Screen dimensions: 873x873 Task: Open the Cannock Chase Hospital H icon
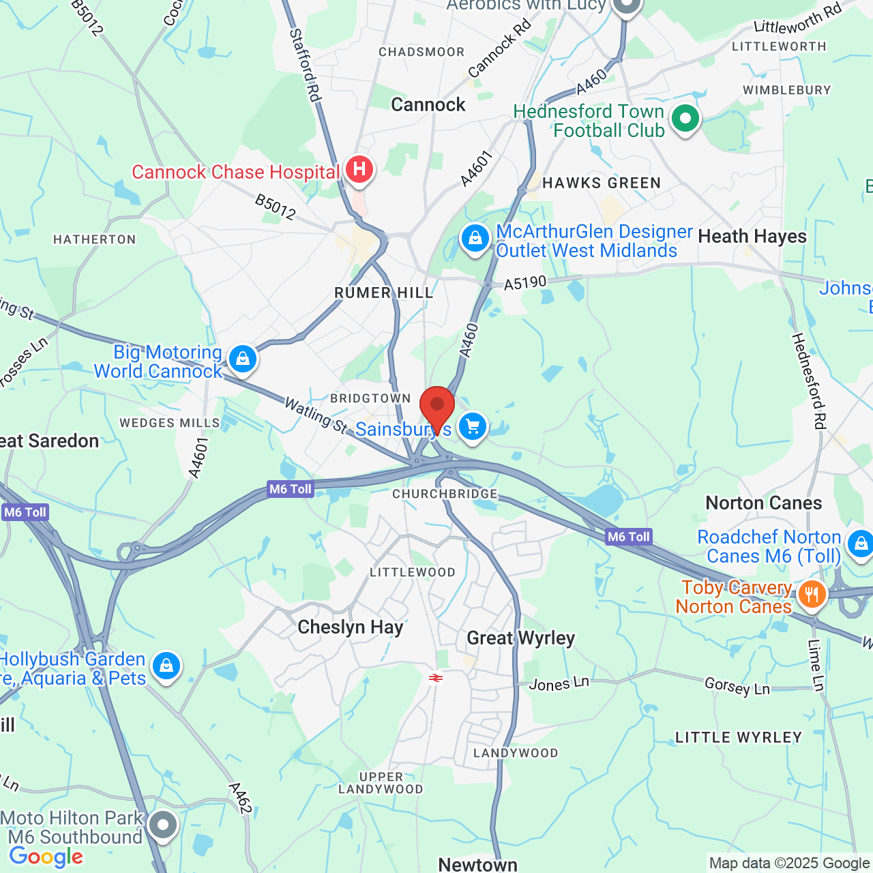(359, 169)
